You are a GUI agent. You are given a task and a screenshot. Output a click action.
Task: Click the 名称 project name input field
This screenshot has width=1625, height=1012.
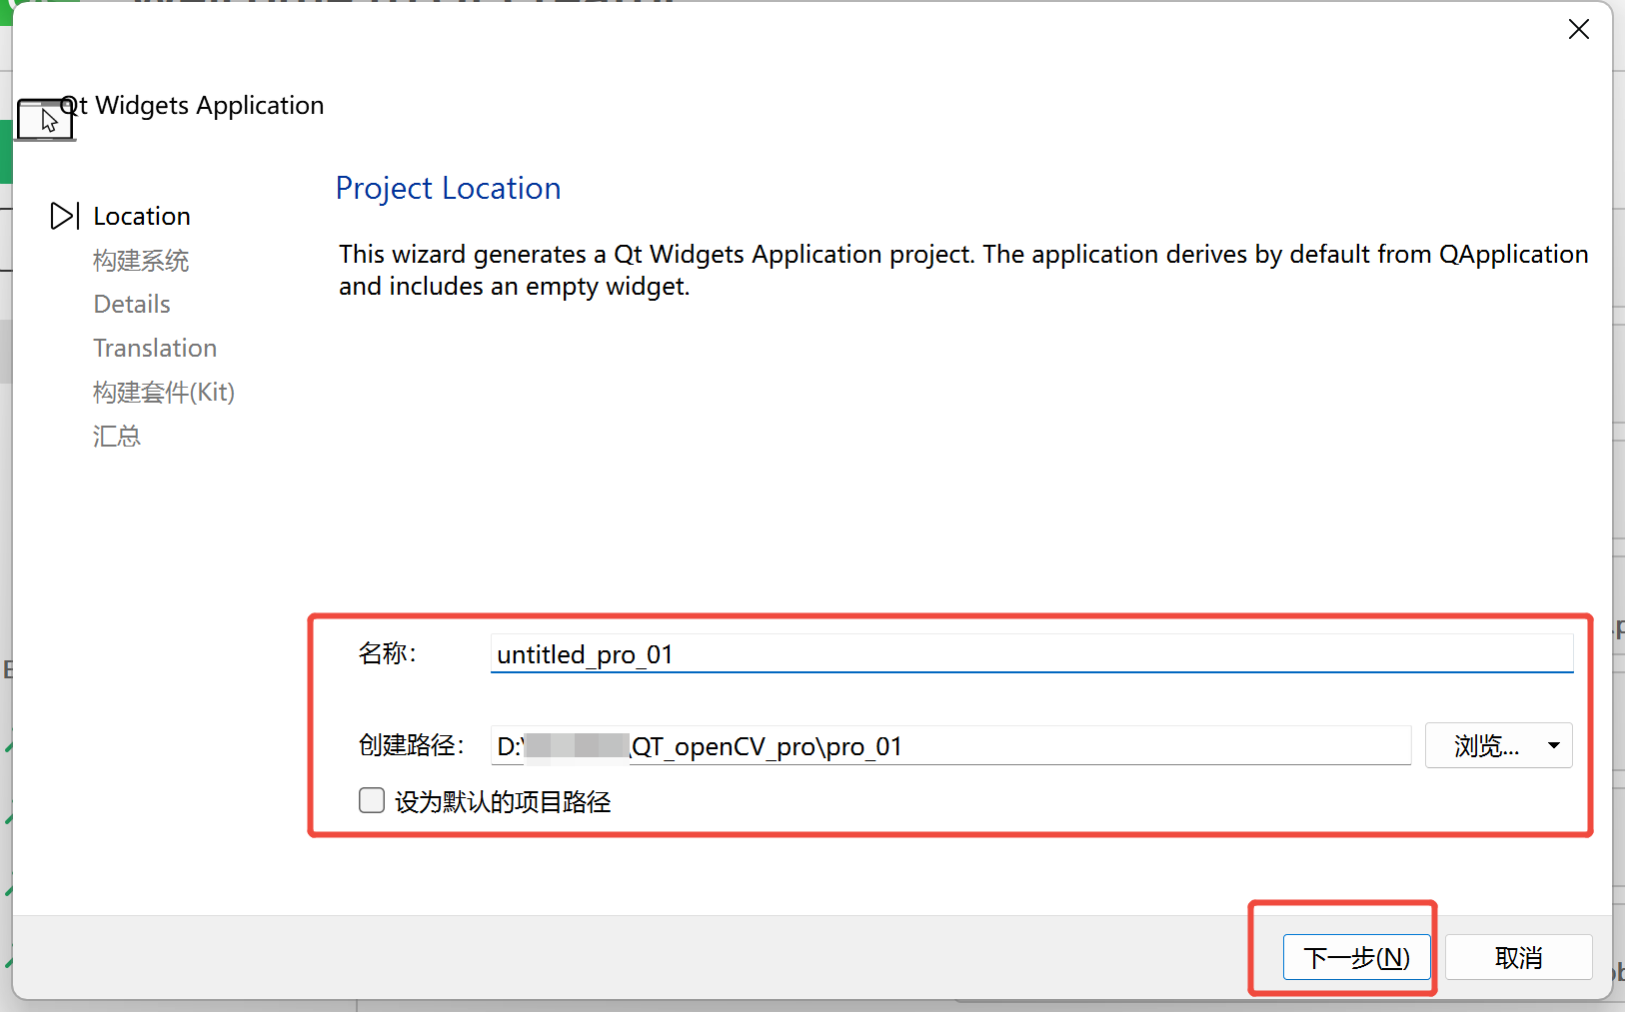[1031, 654]
